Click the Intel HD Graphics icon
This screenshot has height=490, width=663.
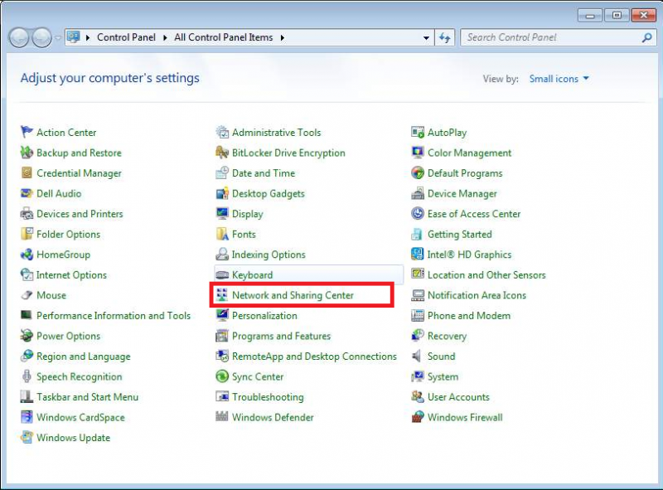[x=418, y=255]
